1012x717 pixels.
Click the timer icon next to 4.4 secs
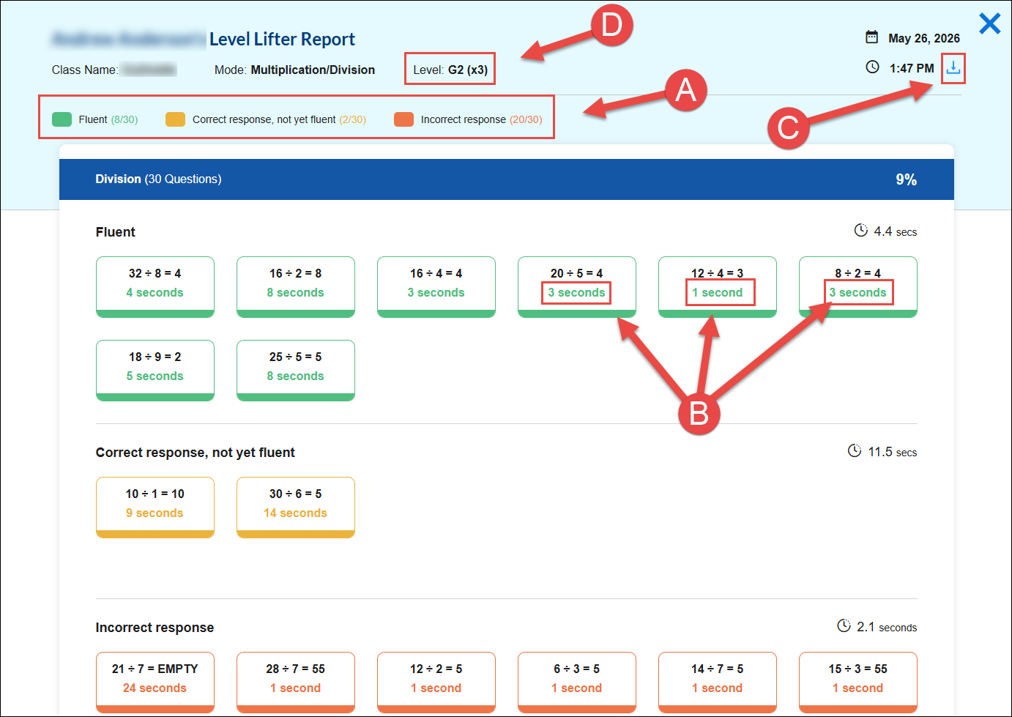pyautogui.click(x=861, y=231)
